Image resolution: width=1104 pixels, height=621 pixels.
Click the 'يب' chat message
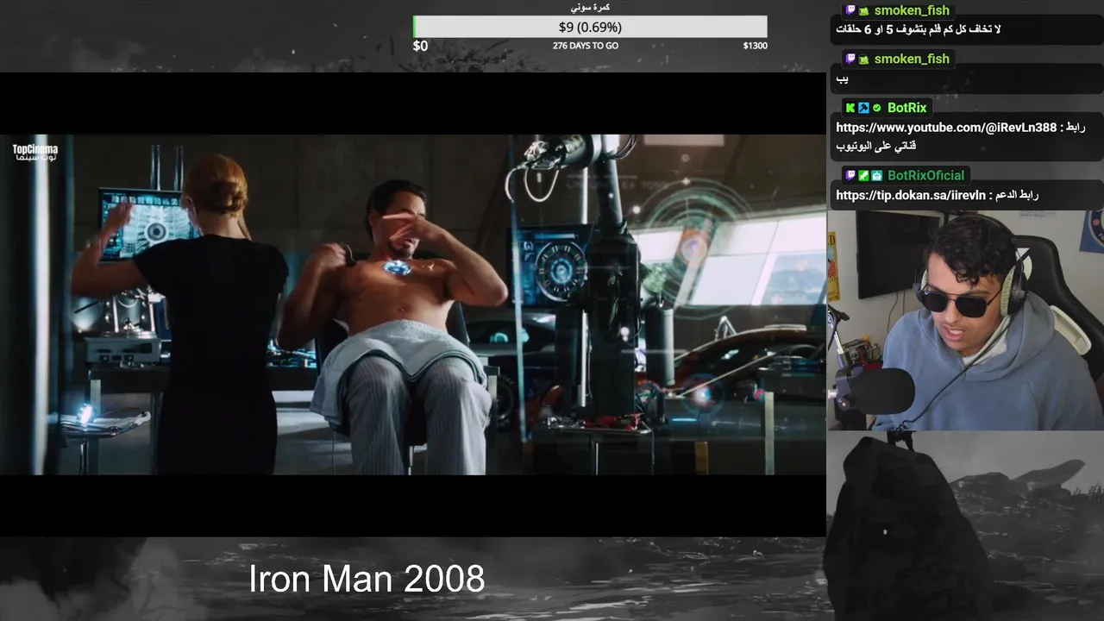click(843, 78)
